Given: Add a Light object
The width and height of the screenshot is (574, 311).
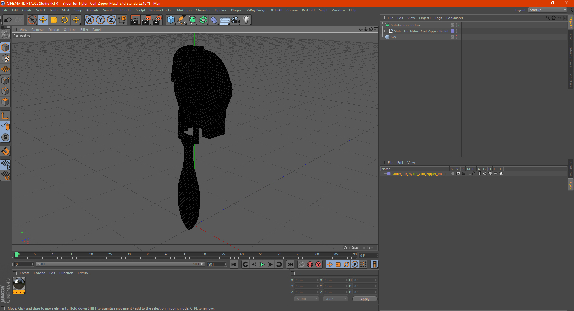Looking at the screenshot, I should pos(246,20).
